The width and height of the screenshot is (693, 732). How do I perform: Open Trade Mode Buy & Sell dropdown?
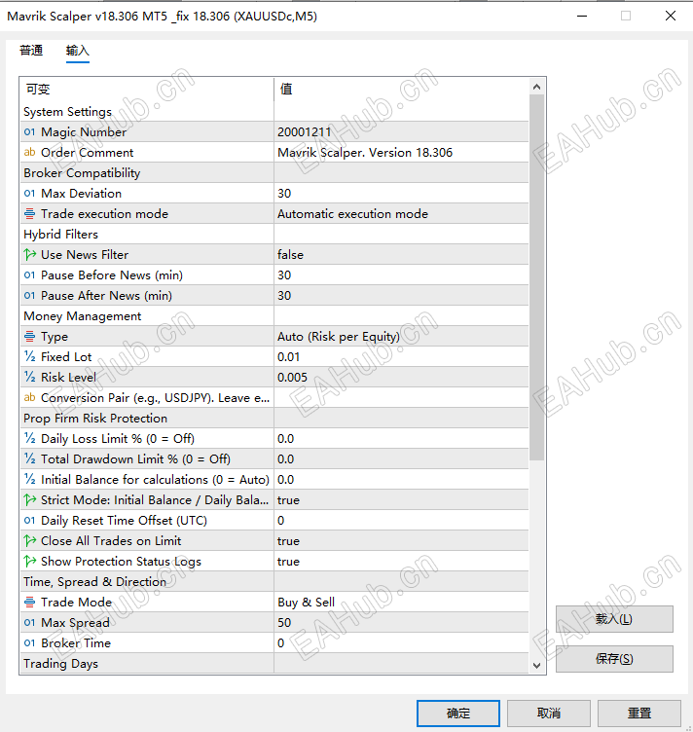401,603
